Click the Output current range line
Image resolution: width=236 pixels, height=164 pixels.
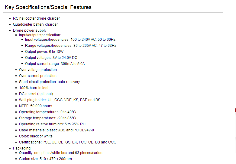pos(55,64)
